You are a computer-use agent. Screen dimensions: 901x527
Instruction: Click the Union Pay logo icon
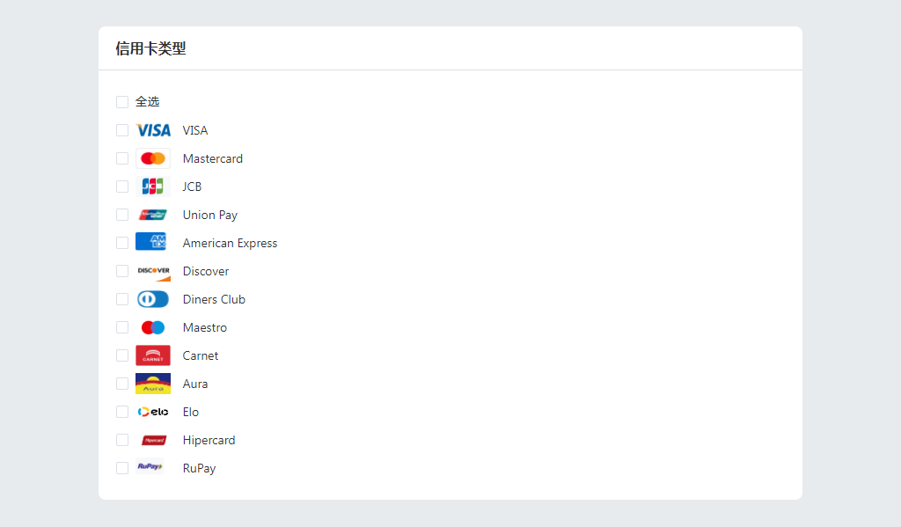click(153, 215)
